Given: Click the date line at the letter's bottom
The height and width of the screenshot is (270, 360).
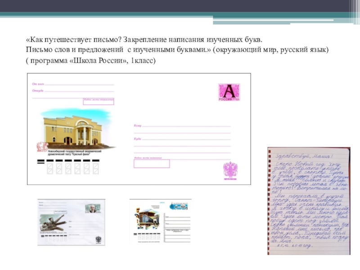Looking at the screenshot, I should tap(295, 246).
